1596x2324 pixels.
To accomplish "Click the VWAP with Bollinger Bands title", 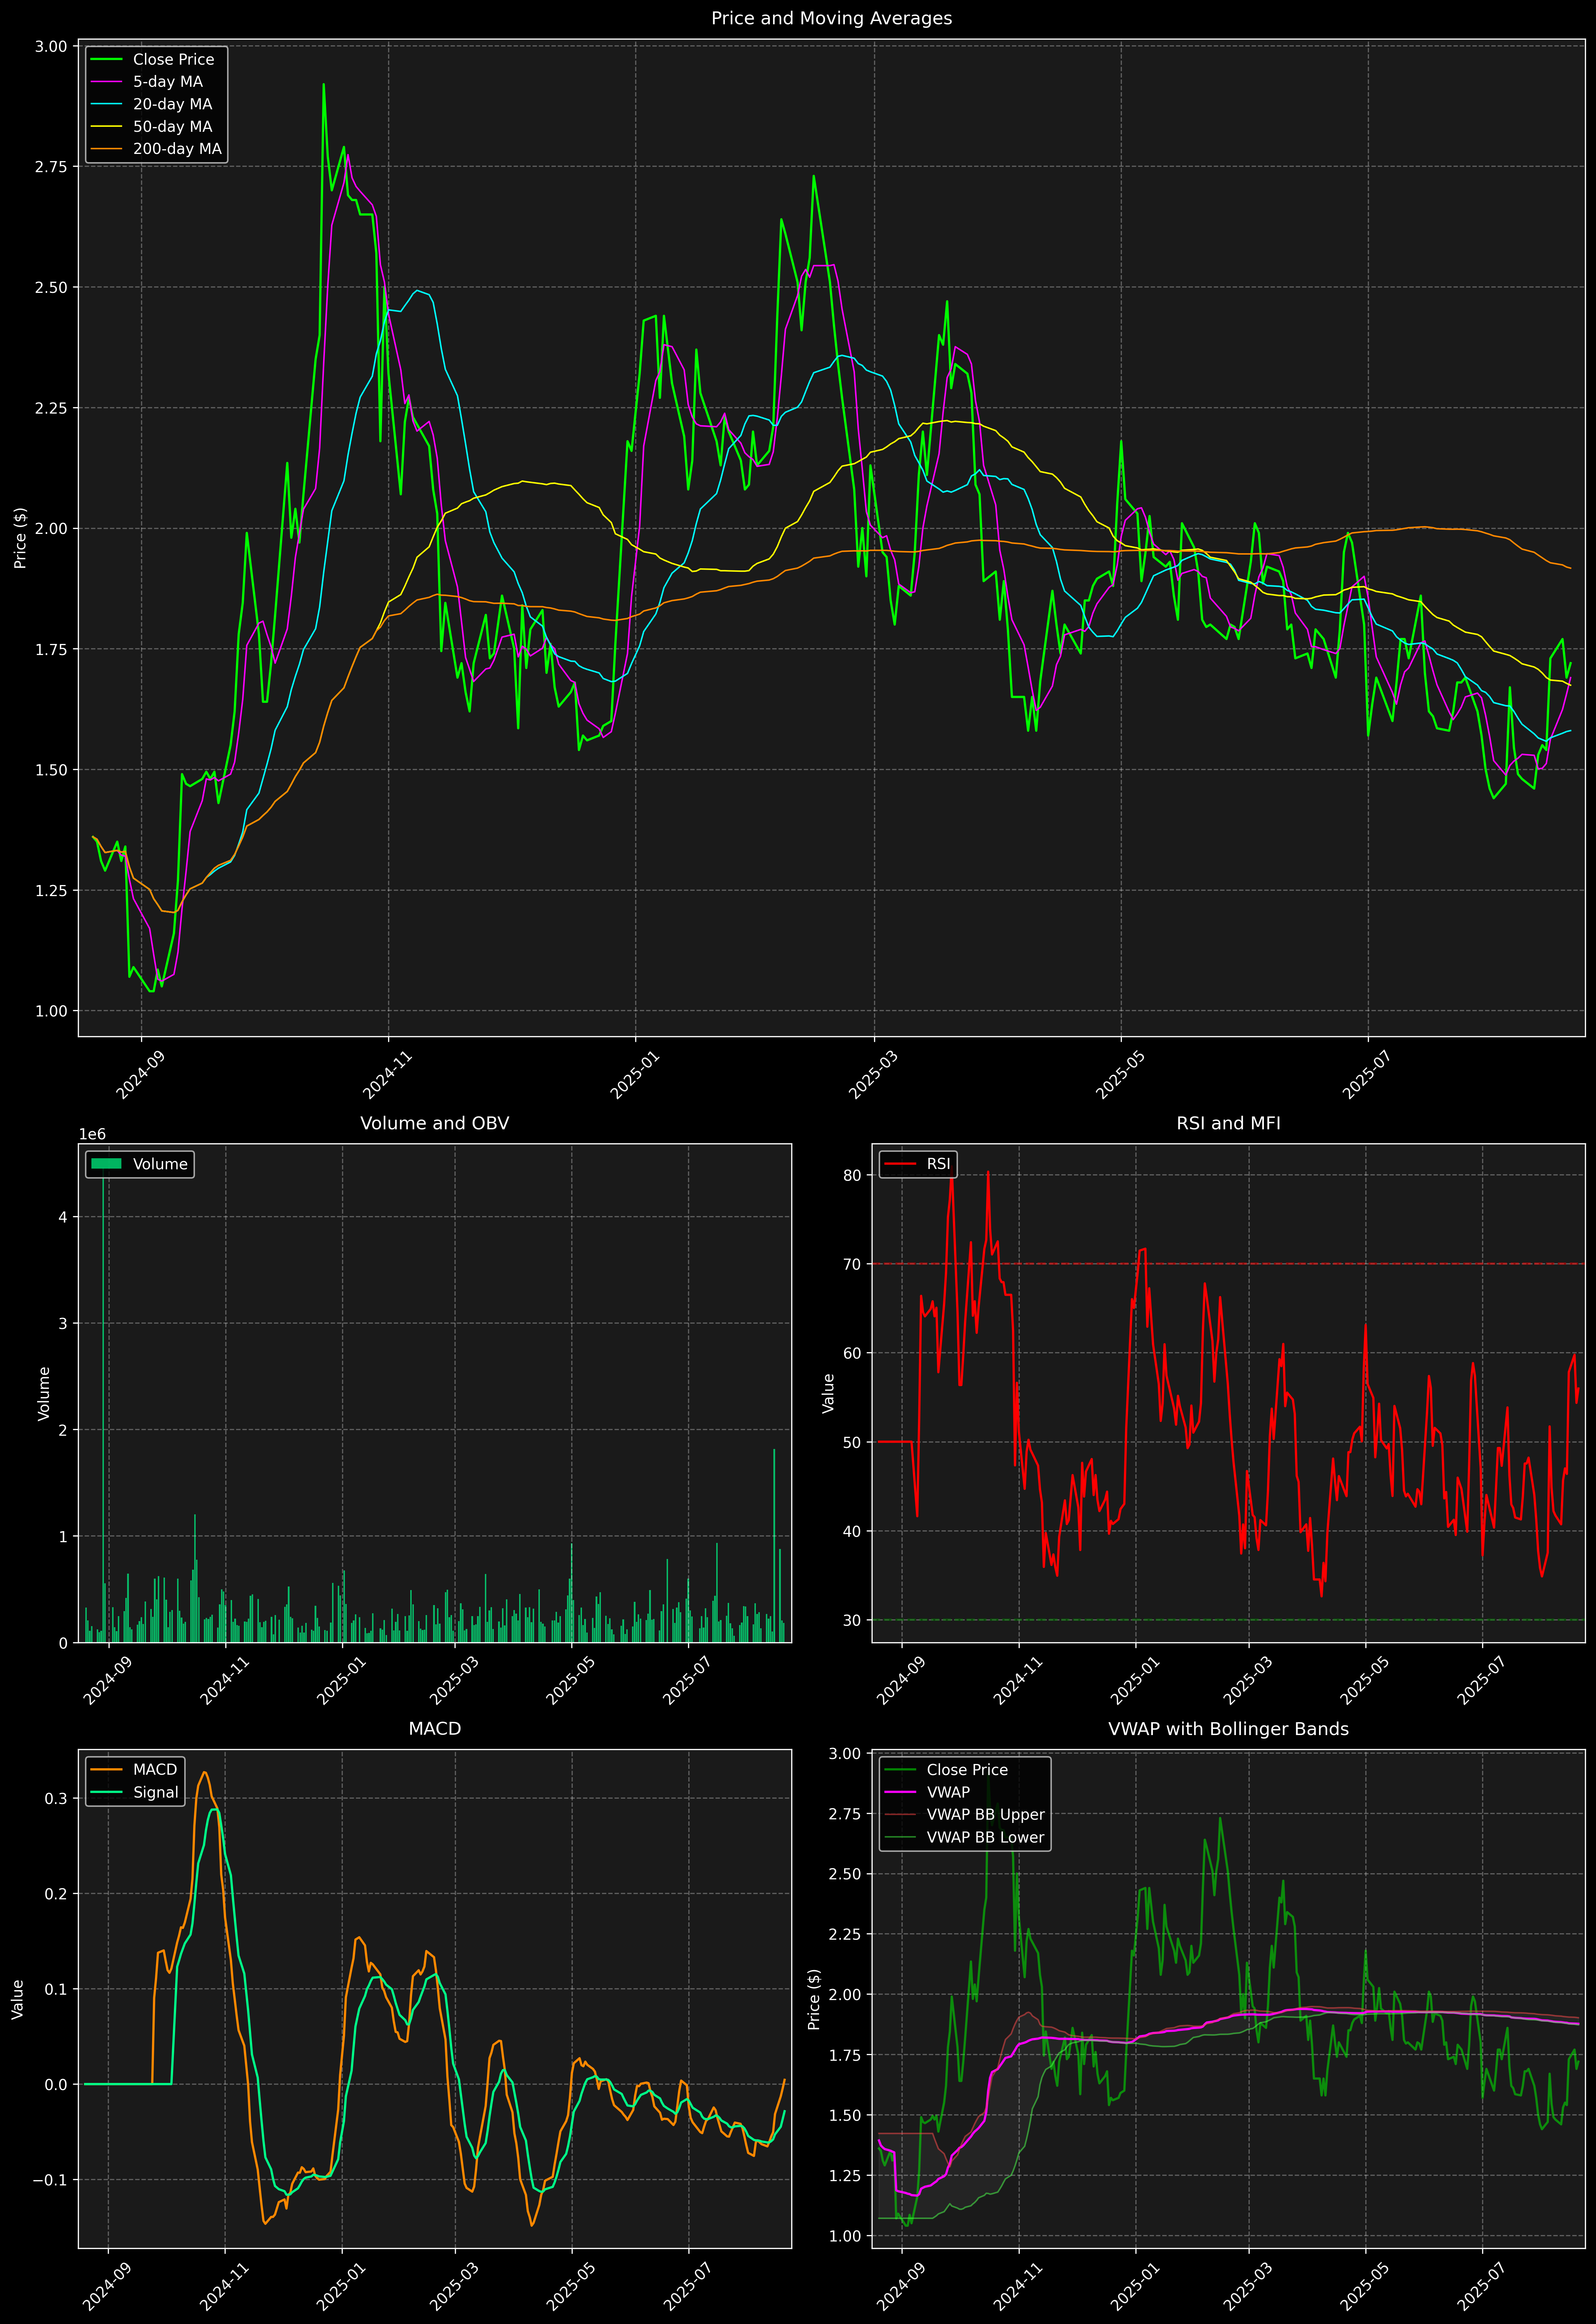I will pyautogui.click(x=1228, y=1729).
